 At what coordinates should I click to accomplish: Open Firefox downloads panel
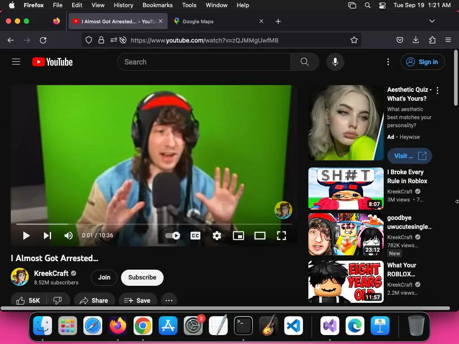[x=416, y=40]
